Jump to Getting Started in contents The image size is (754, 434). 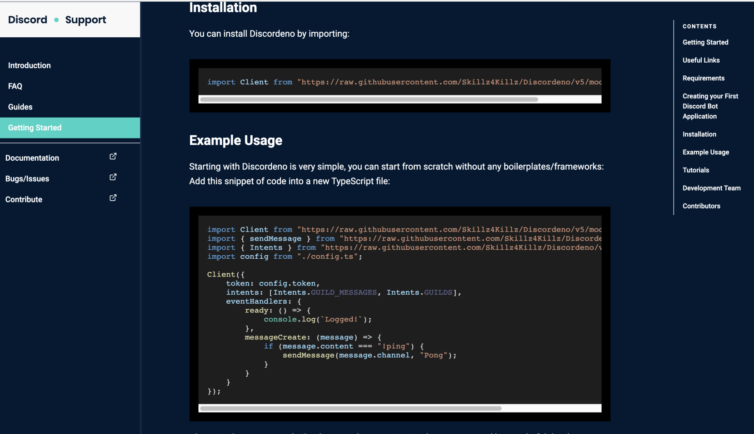tap(705, 42)
